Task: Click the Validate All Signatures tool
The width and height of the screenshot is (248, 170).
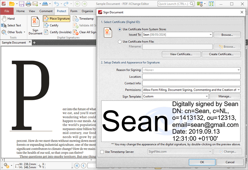Action: 84,25
